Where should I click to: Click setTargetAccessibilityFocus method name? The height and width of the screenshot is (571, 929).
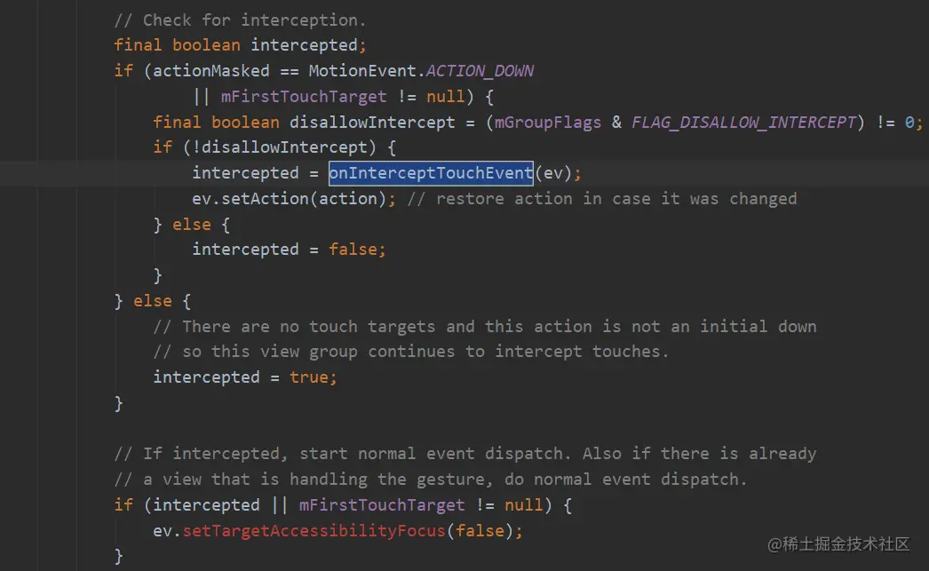tap(314, 530)
